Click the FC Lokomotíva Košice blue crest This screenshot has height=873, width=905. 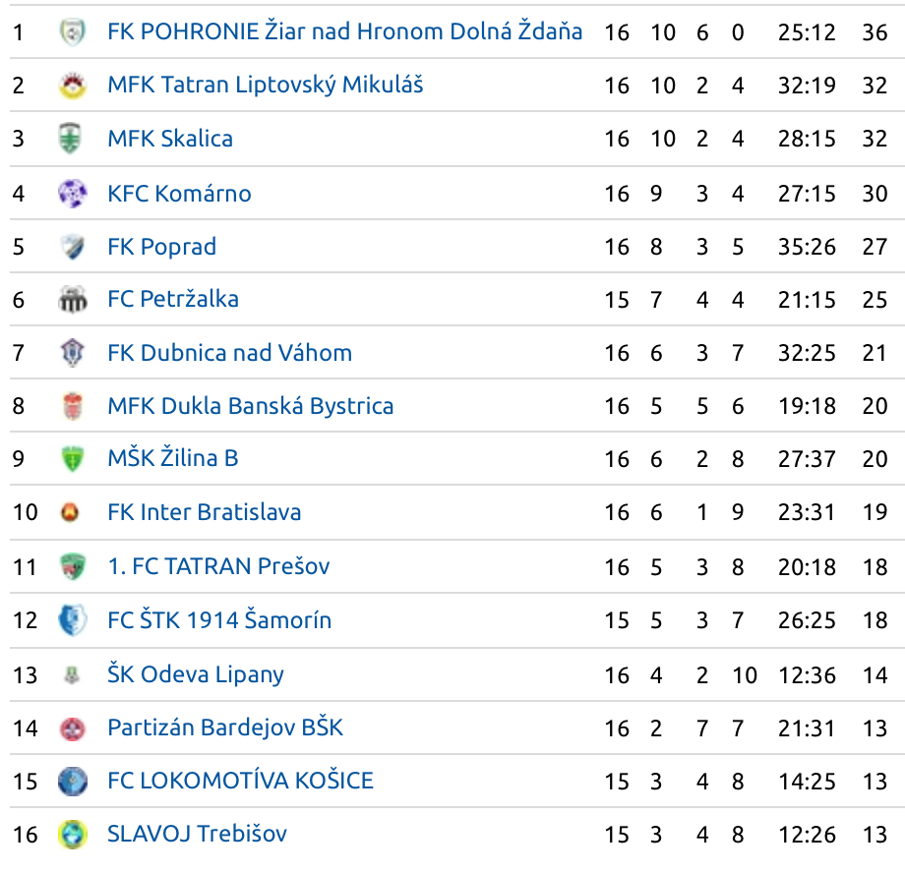[73, 782]
